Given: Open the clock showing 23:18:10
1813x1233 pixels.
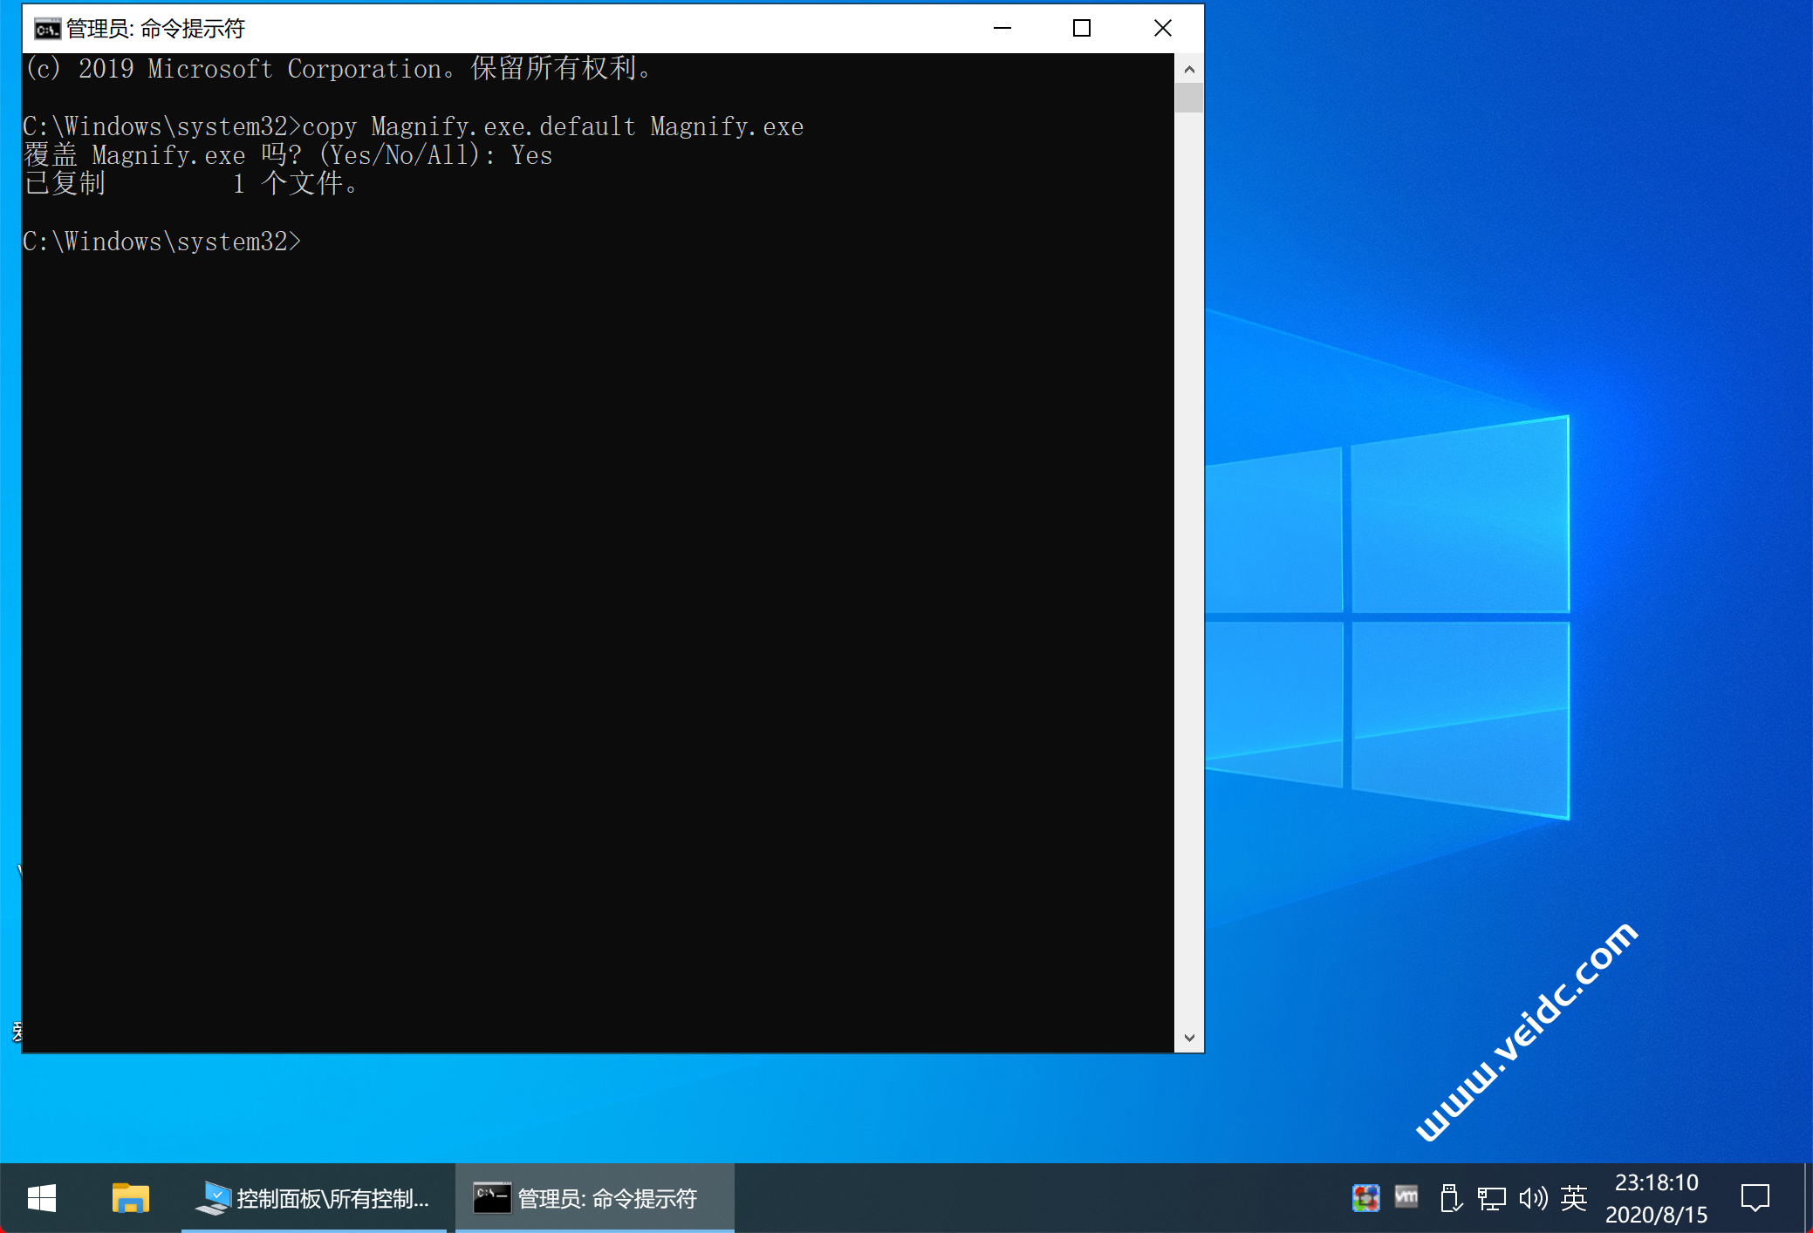Looking at the screenshot, I should (x=1656, y=1198).
